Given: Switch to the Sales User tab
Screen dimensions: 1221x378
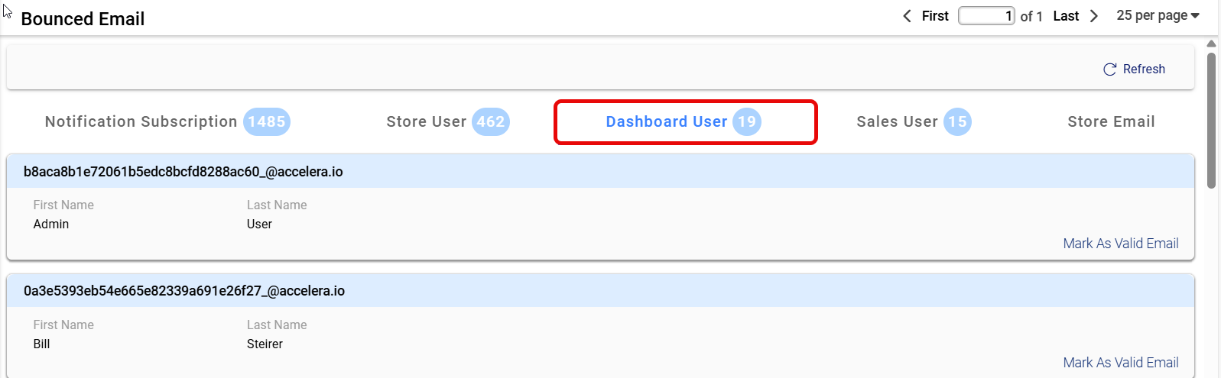Looking at the screenshot, I should click(x=897, y=121).
